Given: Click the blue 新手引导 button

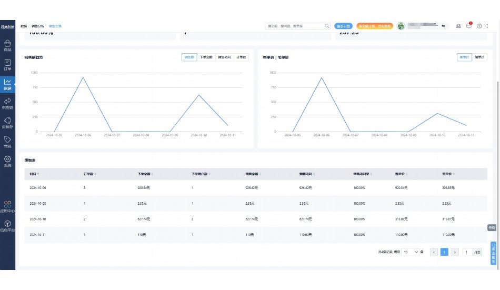Looking at the screenshot, I should (x=343, y=26).
